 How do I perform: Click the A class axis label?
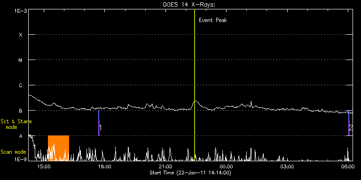21,136
